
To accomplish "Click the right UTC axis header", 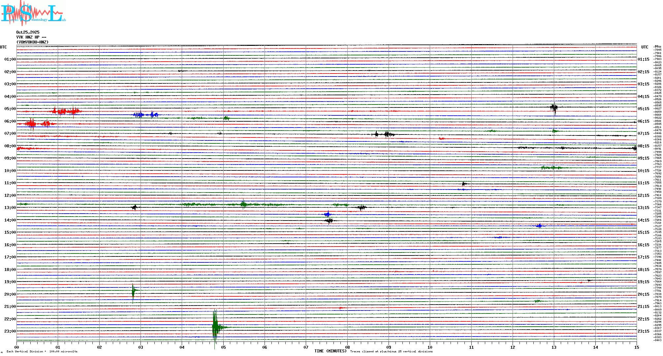I will coord(645,47).
